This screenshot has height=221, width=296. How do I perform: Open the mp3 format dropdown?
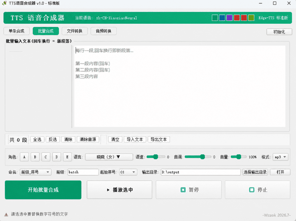[x=280, y=157]
